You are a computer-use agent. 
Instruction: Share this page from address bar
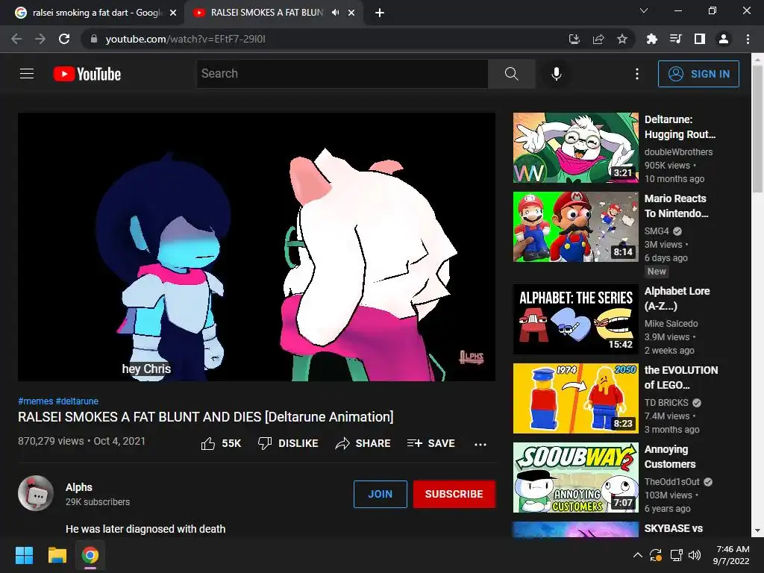(598, 39)
